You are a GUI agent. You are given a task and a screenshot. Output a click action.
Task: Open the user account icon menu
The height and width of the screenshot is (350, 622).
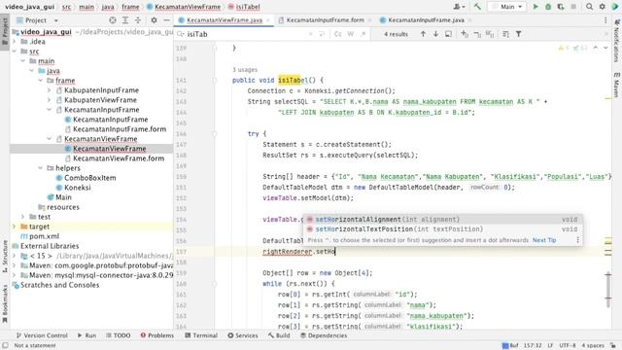click(x=460, y=7)
